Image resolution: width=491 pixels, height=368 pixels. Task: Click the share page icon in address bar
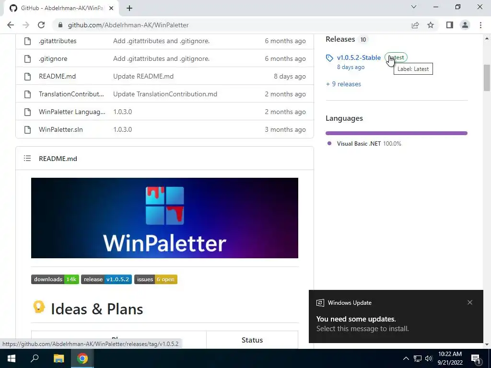click(415, 25)
